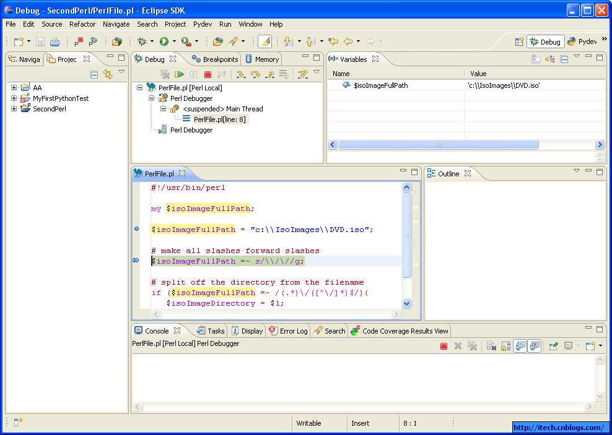Select PerlFile.pl[line: 8] stack frame
The width and height of the screenshot is (612, 435).
(220, 119)
